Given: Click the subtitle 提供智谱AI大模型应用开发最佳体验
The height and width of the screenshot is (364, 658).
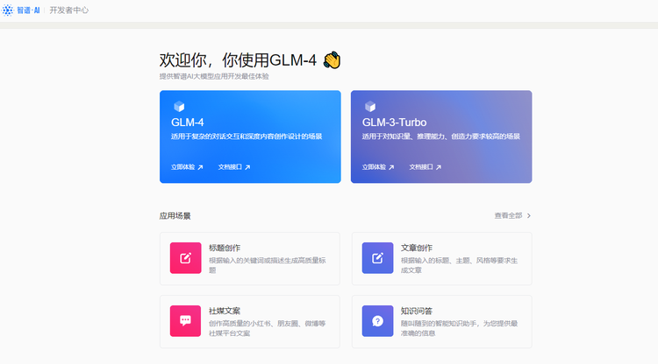Looking at the screenshot, I should point(214,76).
